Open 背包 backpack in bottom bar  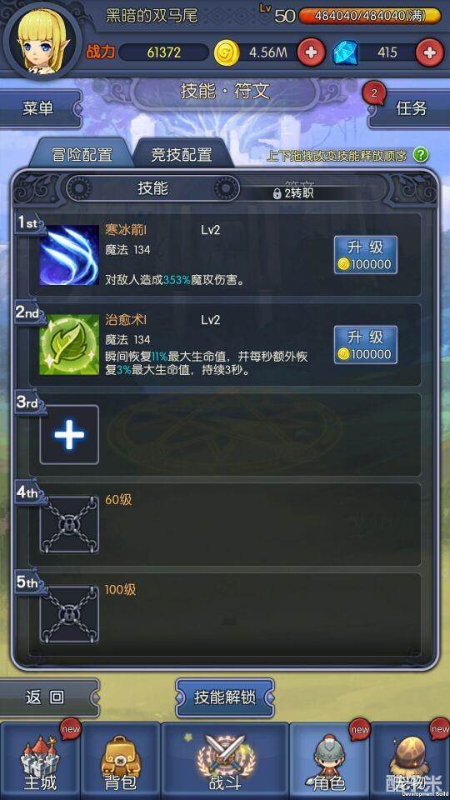120,761
